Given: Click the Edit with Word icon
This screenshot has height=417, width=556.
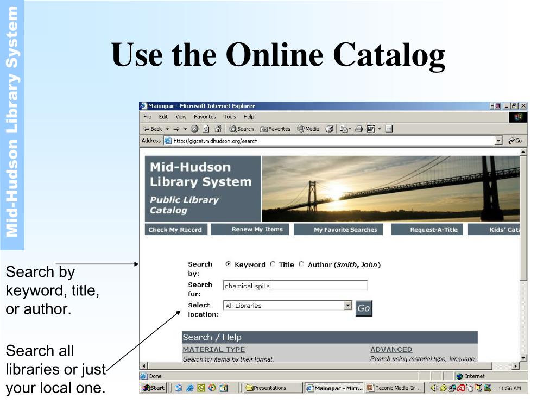Looking at the screenshot, I should click(x=370, y=129).
